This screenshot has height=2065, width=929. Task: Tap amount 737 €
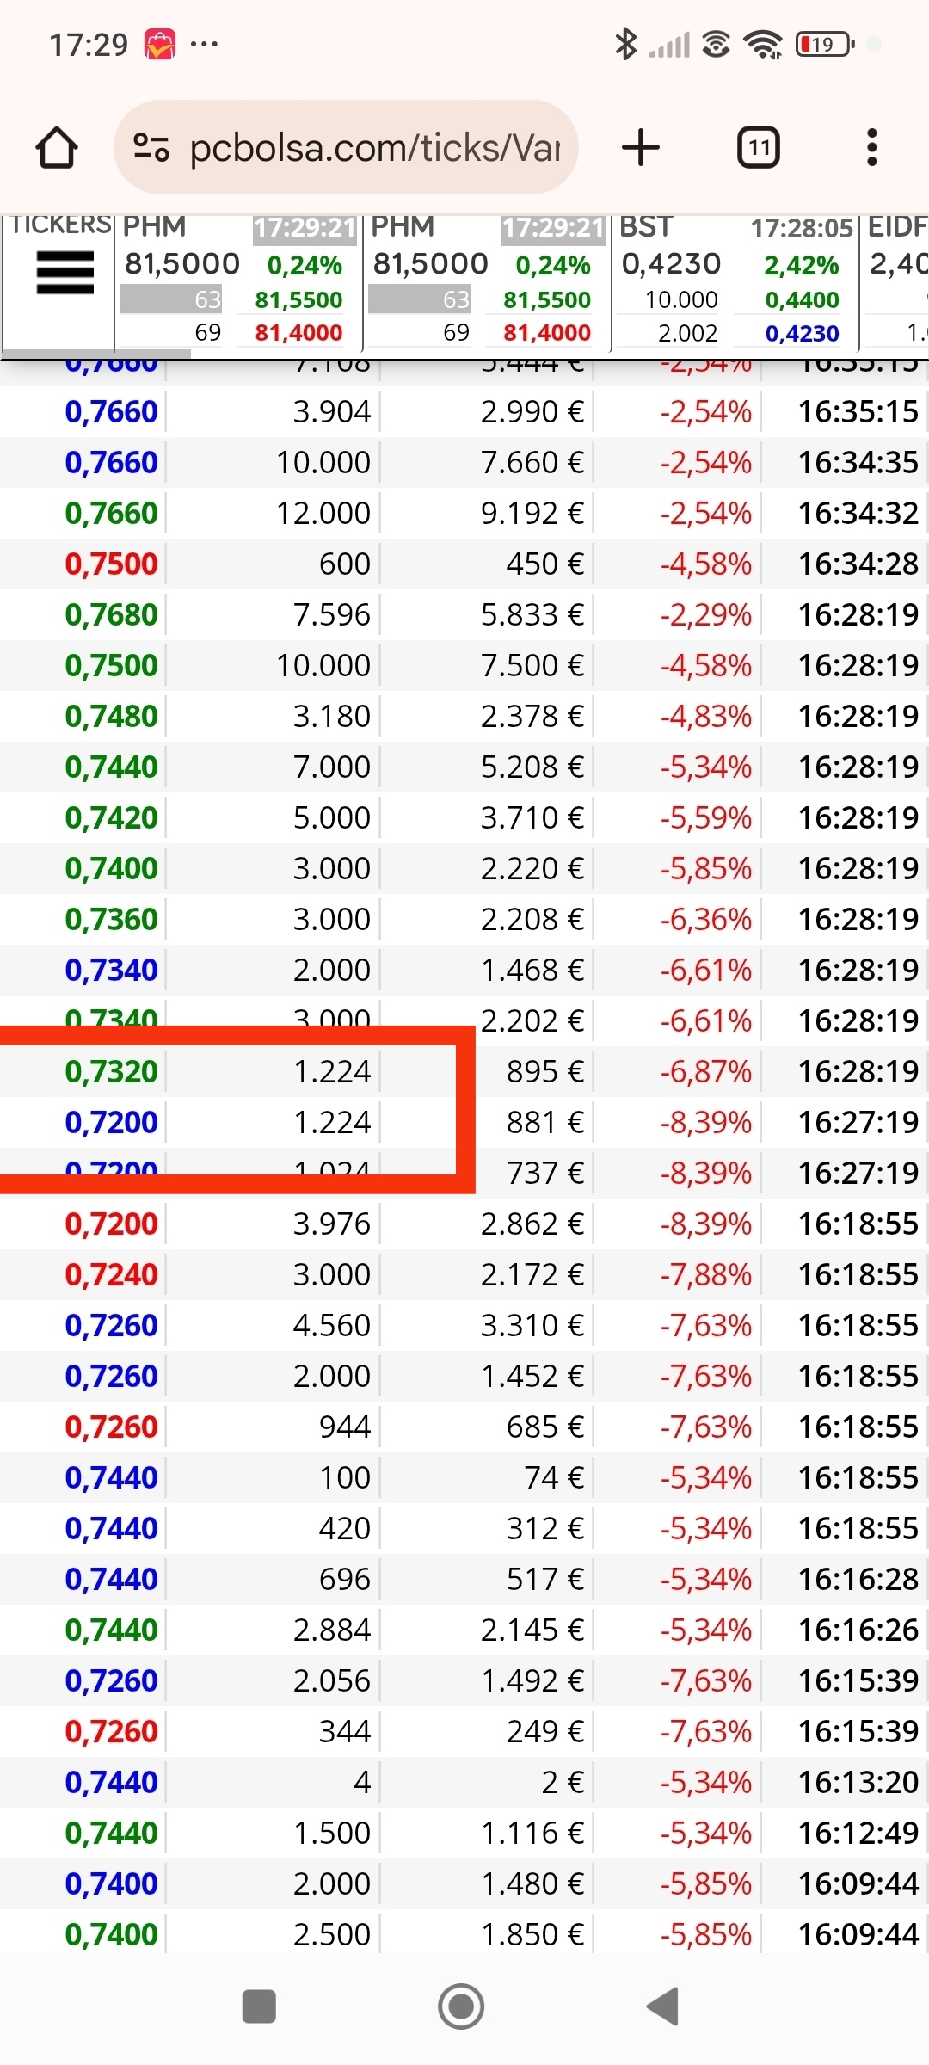(x=545, y=1174)
